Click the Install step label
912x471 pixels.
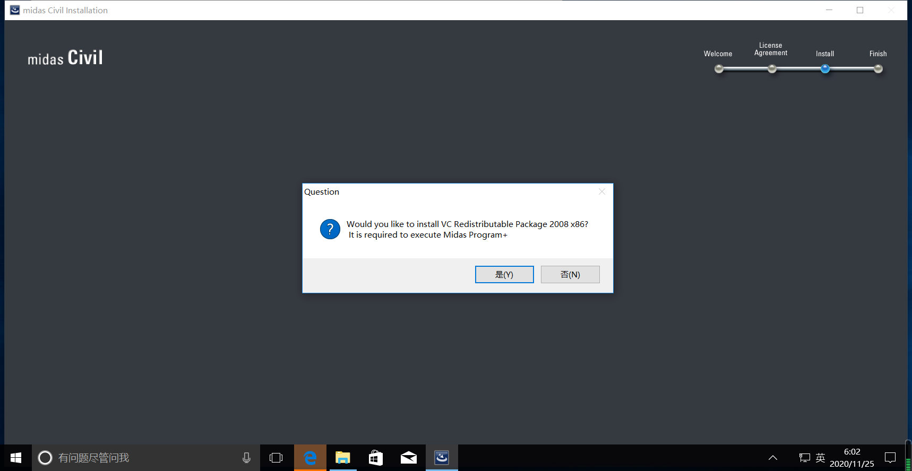point(825,54)
